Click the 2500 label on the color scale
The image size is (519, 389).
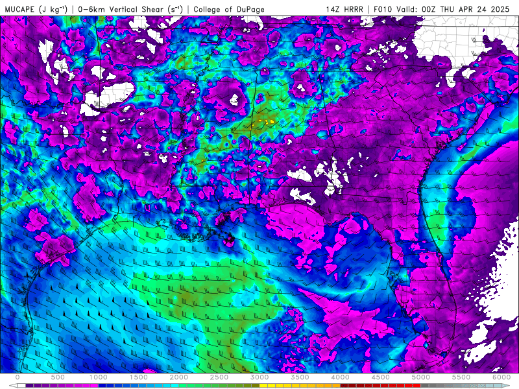tap(219, 377)
